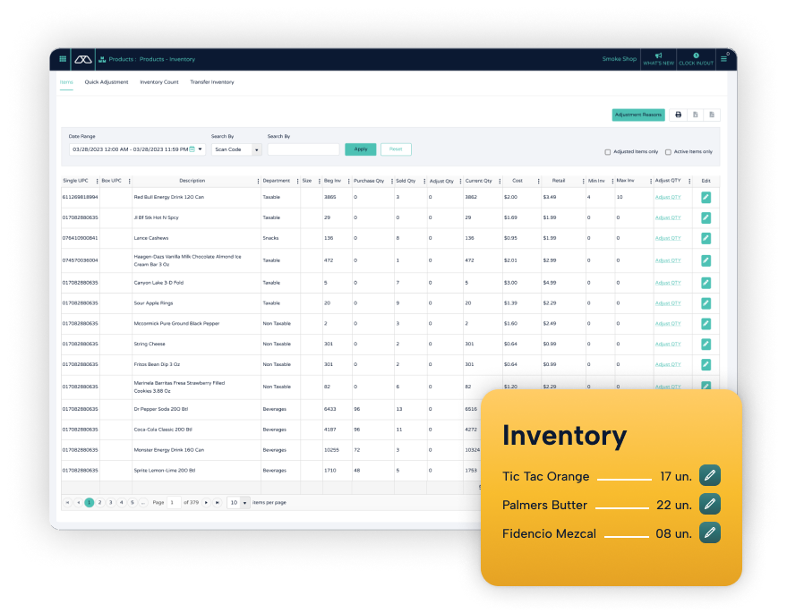The height and width of the screenshot is (613, 787).
Task: Open What's New announcements
Action: tap(658, 59)
